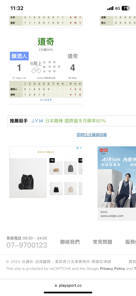
Task: Open the 常見問題 footer link
Action: pyautogui.click(x=102, y=242)
